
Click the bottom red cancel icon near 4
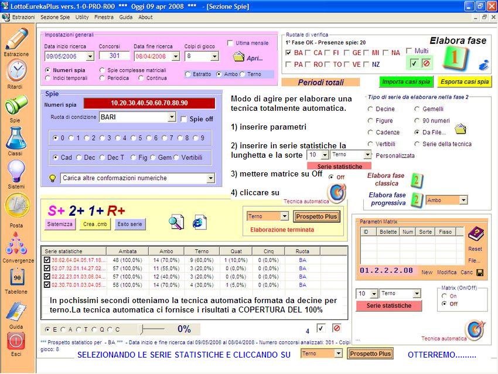(337, 328)
